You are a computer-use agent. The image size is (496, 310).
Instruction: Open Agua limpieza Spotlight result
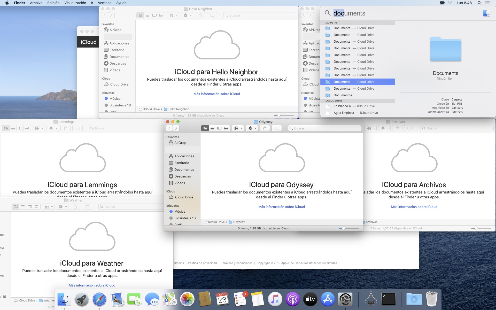pos(358,113)
